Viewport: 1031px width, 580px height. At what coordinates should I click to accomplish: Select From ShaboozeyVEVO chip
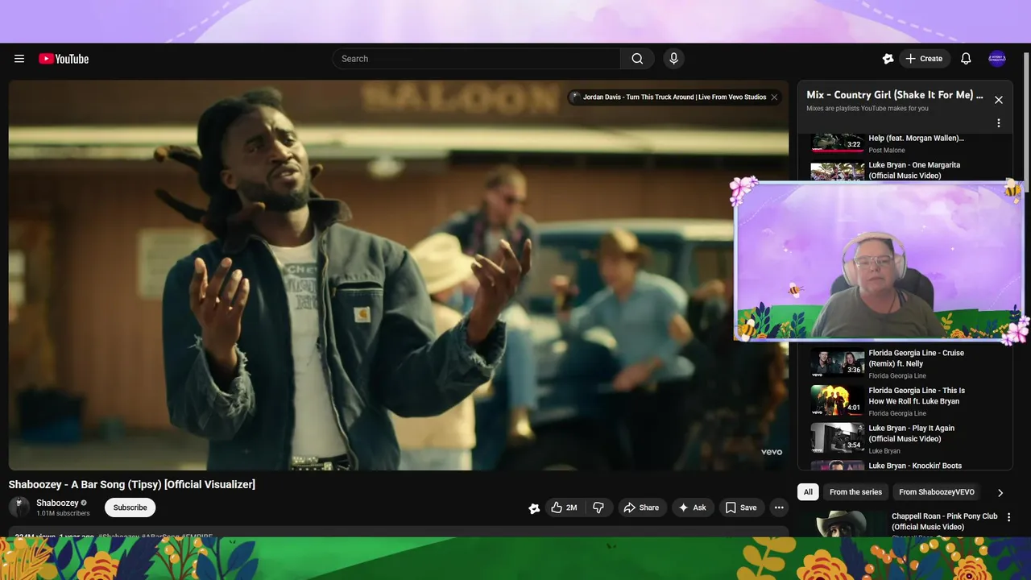(x=936, y=492)
